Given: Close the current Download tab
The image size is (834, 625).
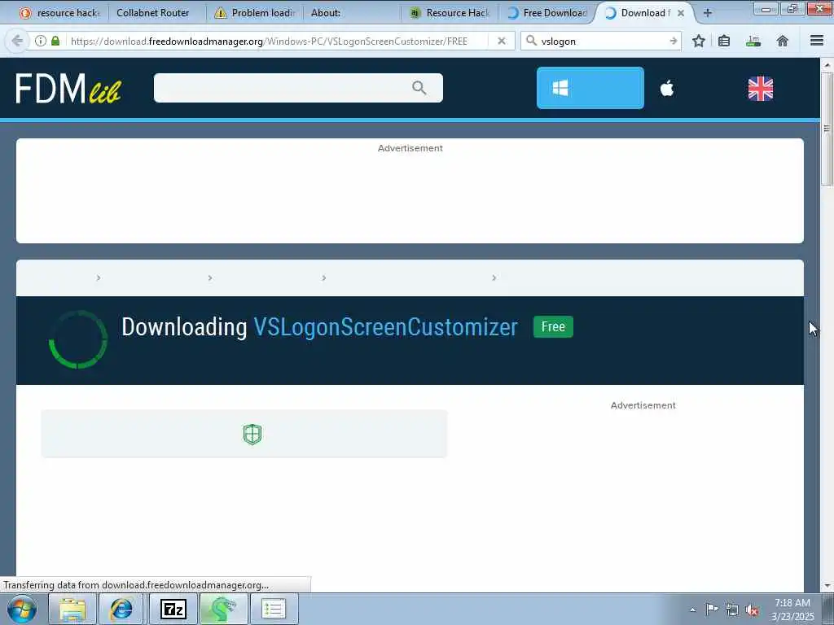Looking at the screenshot, I should click(681, 13).
